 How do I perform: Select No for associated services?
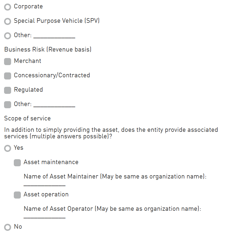8,227
